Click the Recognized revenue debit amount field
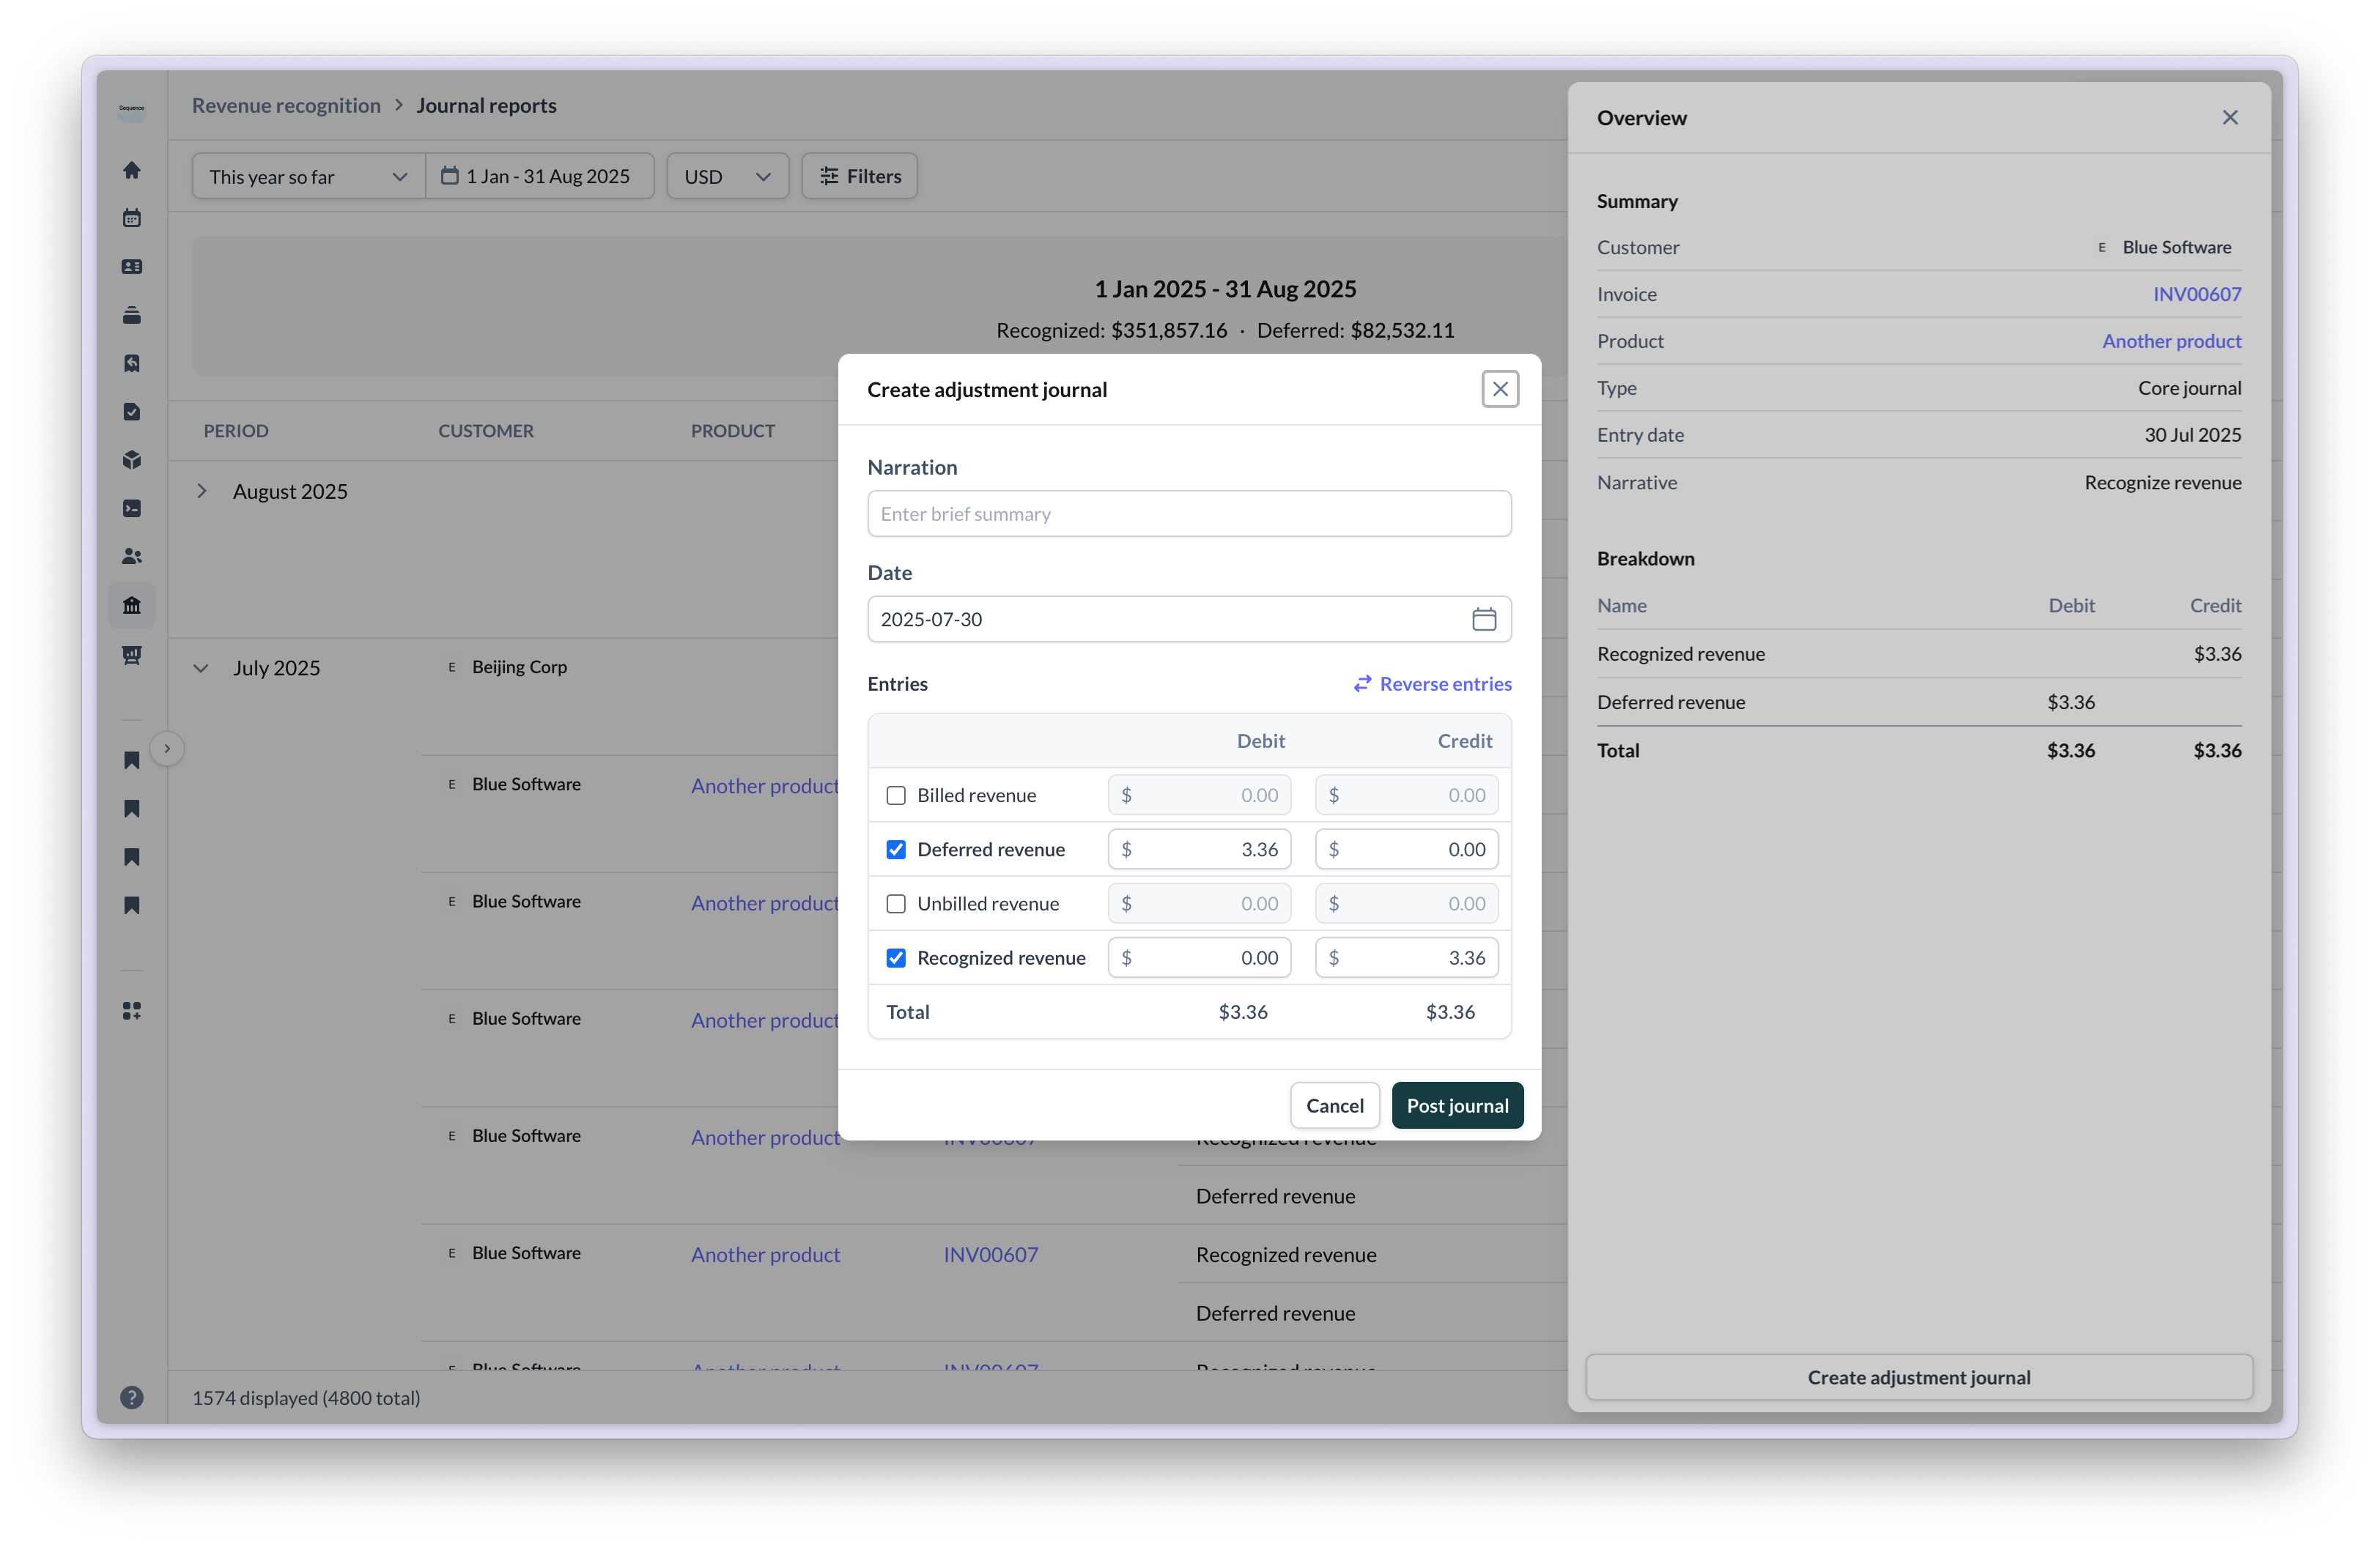The height and width of the screenshot is (1547, 2380). click(x=1199, y=957)
